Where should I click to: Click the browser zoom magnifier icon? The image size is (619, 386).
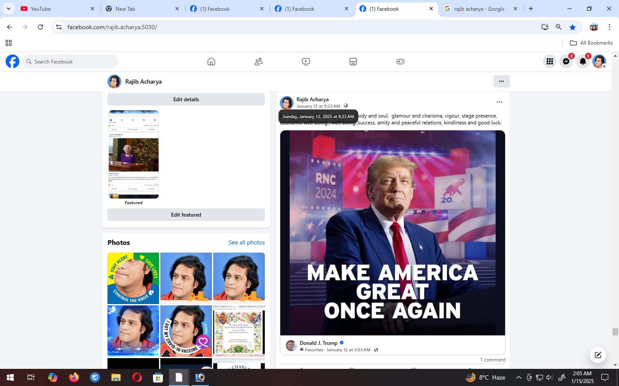click(x=558, y=27)
